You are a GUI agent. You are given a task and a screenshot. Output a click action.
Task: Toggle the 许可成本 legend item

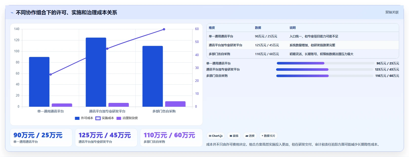[x=84, y=118]
